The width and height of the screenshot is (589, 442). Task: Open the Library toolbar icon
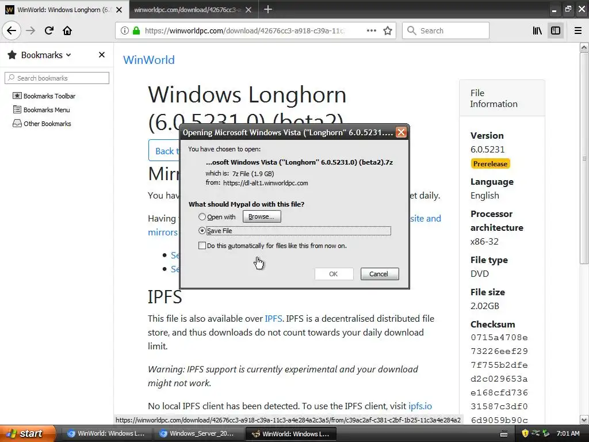click(538, 31)
